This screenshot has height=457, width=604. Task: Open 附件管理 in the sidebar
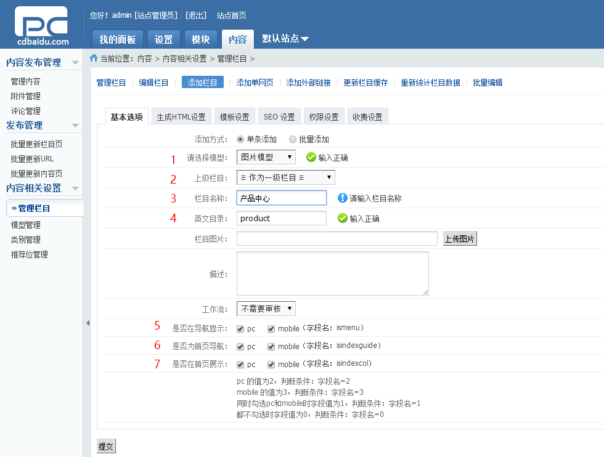[26, 96]
